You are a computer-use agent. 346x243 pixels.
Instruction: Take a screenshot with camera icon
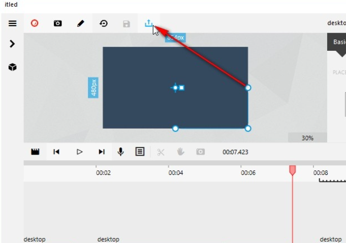58,23
